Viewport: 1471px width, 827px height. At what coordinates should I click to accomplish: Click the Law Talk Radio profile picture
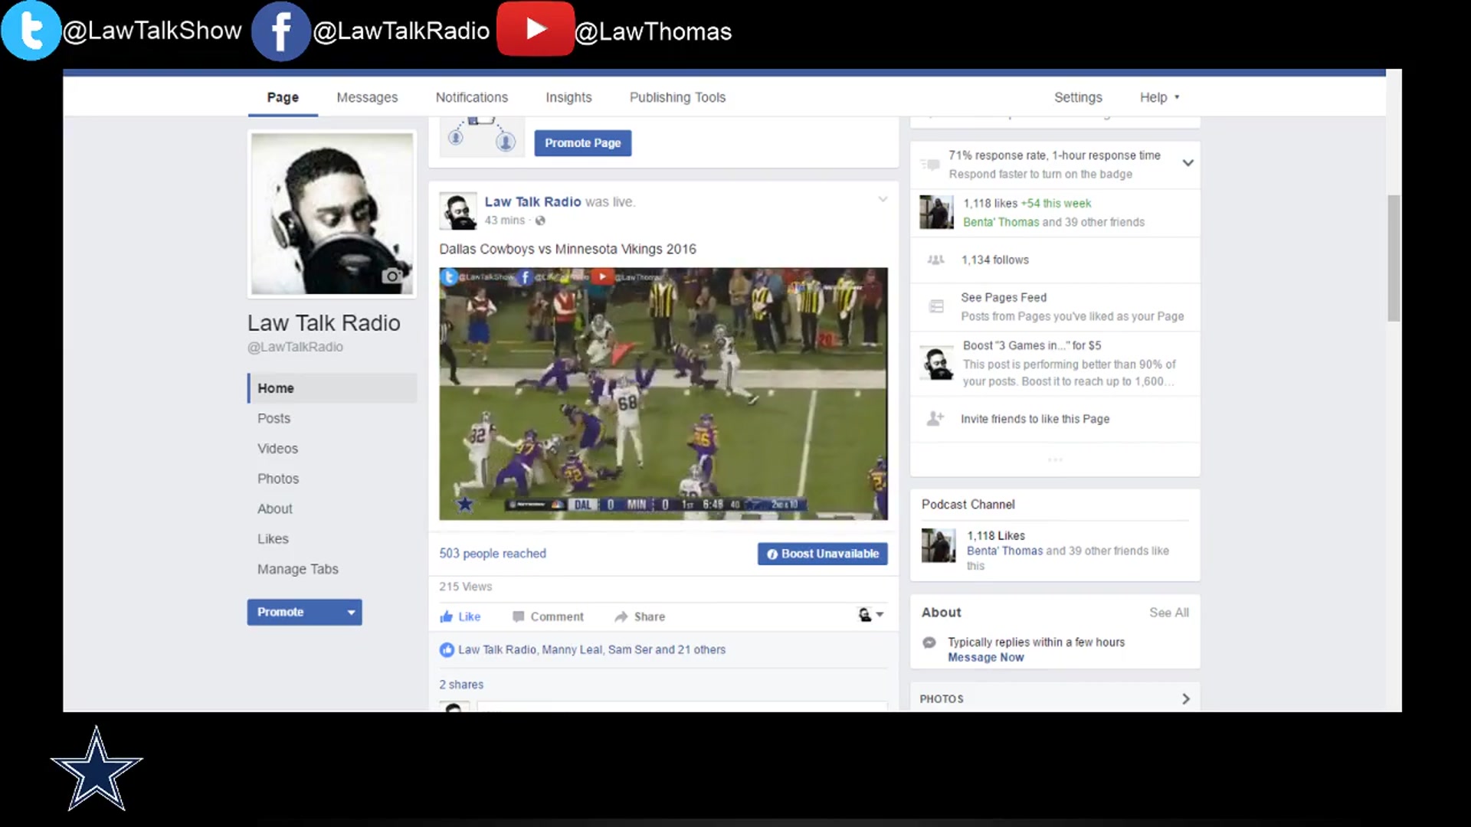pos(332,214)
